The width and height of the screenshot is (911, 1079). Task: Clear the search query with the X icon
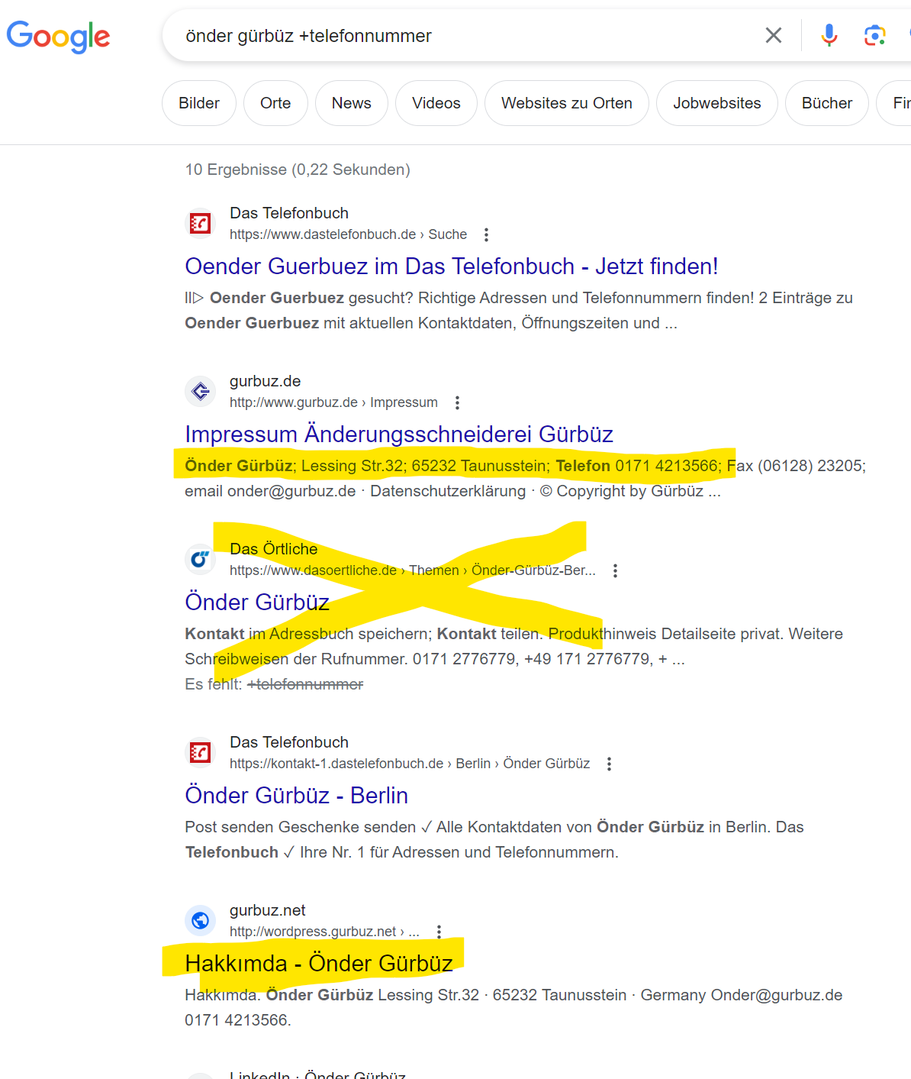point(773,35)
